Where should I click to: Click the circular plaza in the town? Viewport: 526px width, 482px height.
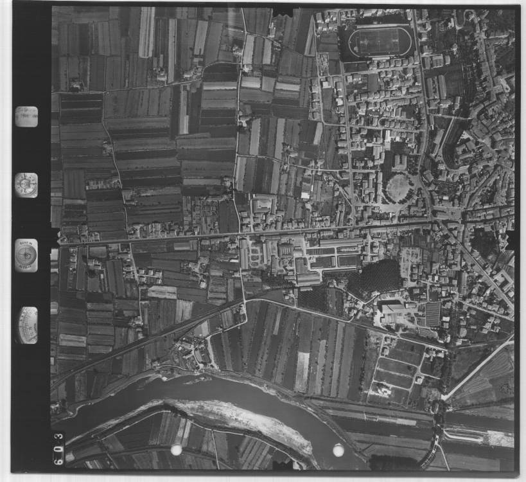coord(398,188)
